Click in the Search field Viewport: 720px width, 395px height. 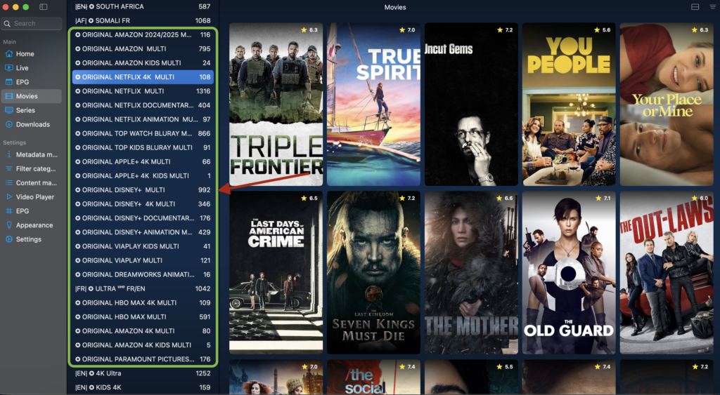32,23
